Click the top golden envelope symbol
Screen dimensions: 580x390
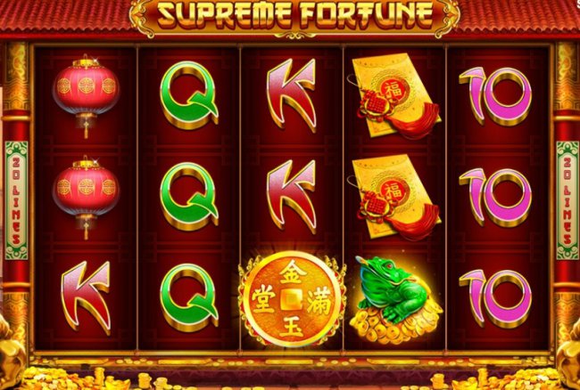coord(394,96)
